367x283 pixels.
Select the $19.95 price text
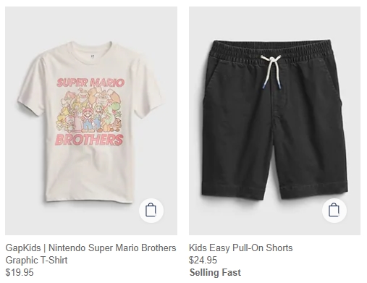pos(20,272)
